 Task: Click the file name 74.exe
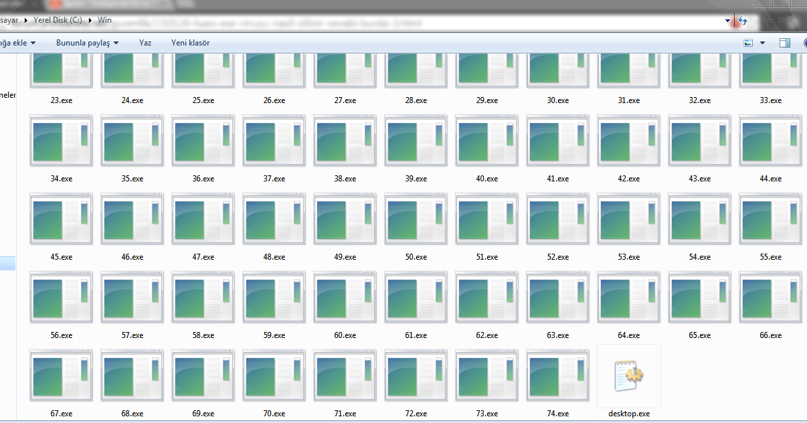[558, 414]
